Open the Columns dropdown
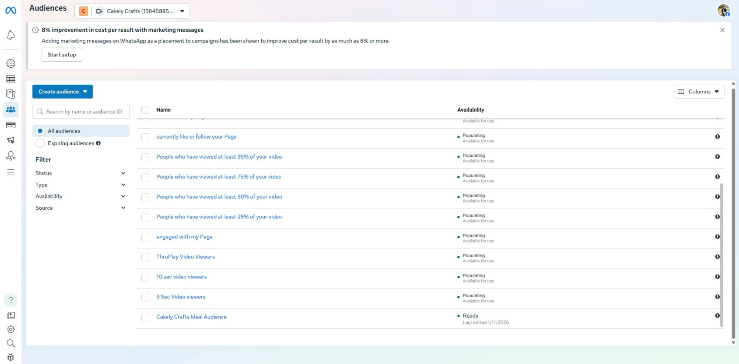The width and height of the screenshot is (739, 364). point(699,92)
